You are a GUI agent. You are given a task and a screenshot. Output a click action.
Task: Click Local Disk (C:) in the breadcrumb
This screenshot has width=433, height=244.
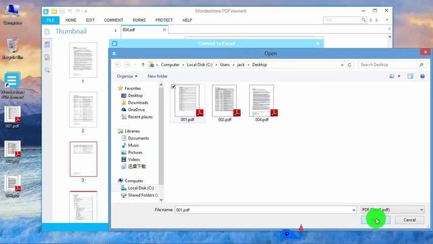(200, 65)
